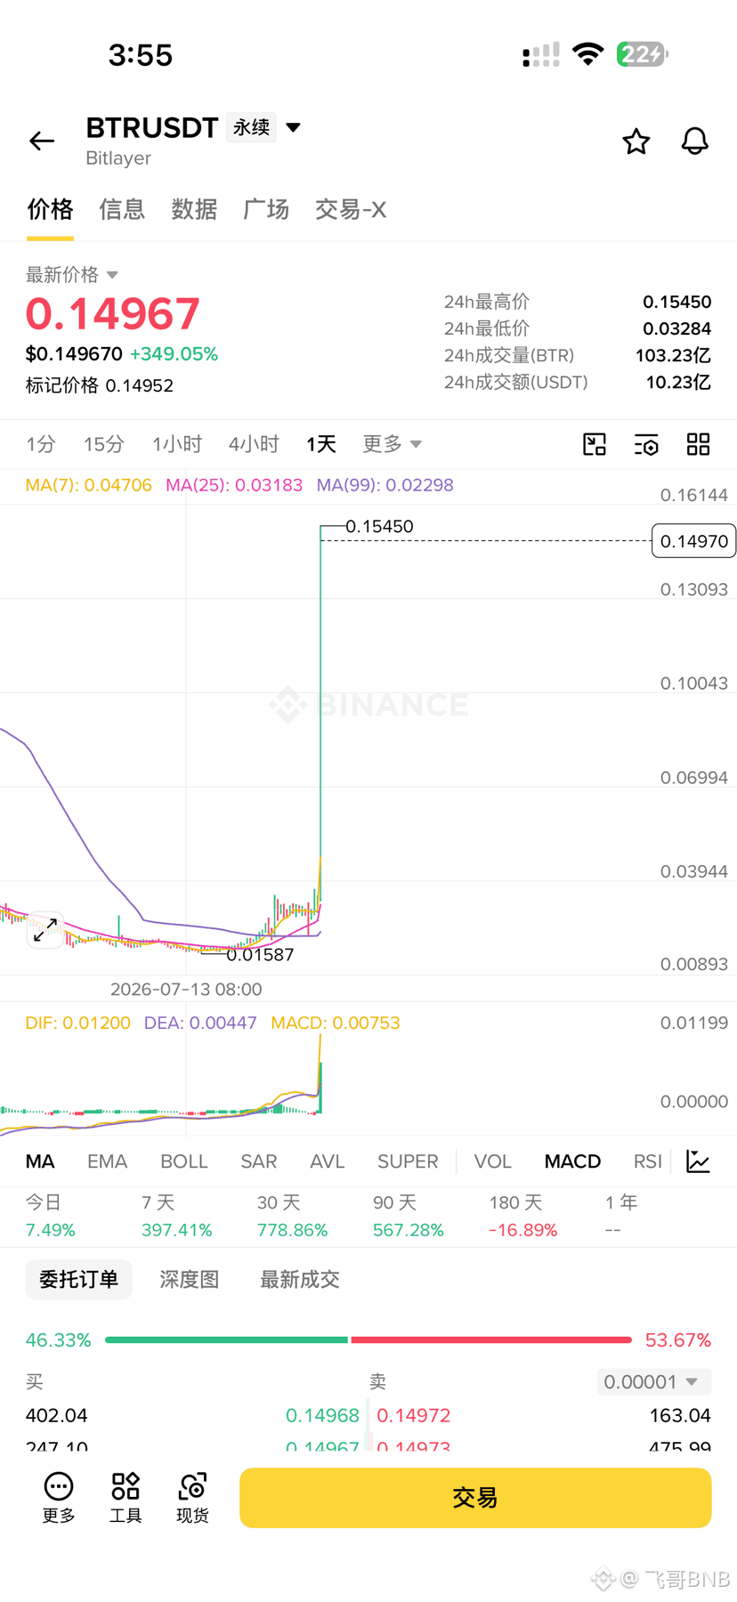Tap the chart high label 0.15450

point(379,526)
